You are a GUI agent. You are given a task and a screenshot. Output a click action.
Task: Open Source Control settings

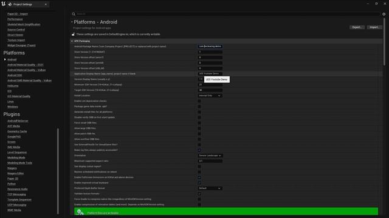pos(16,30)
